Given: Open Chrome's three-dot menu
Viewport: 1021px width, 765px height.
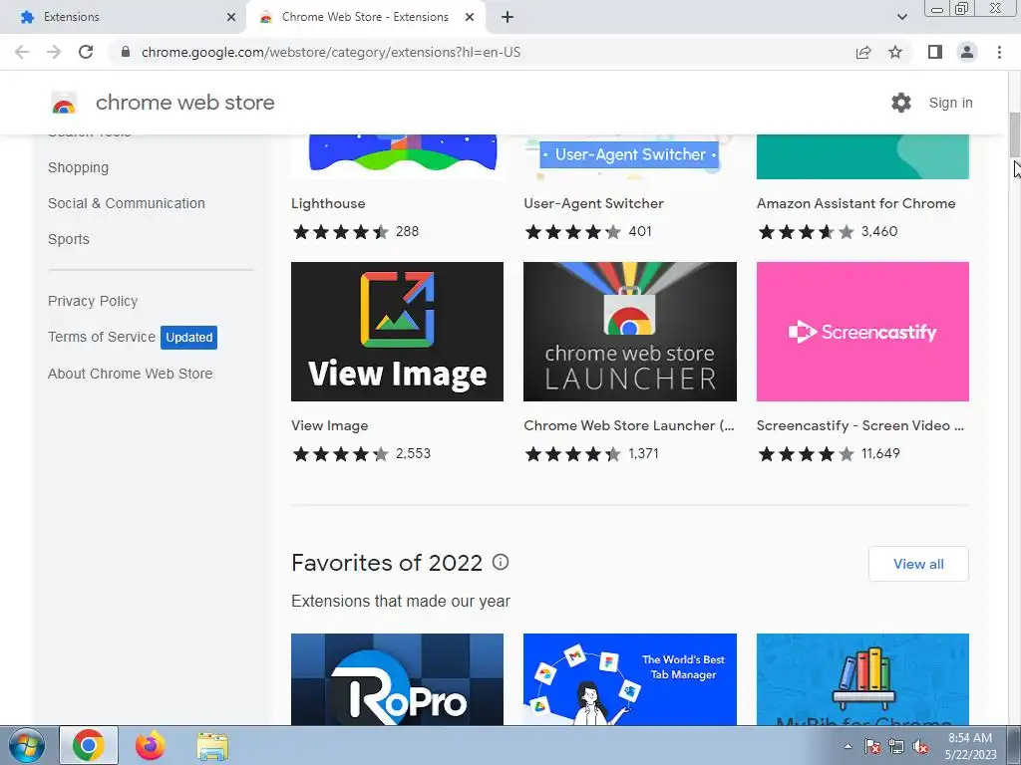Looking at the screenshot, I should coord(999,52).
